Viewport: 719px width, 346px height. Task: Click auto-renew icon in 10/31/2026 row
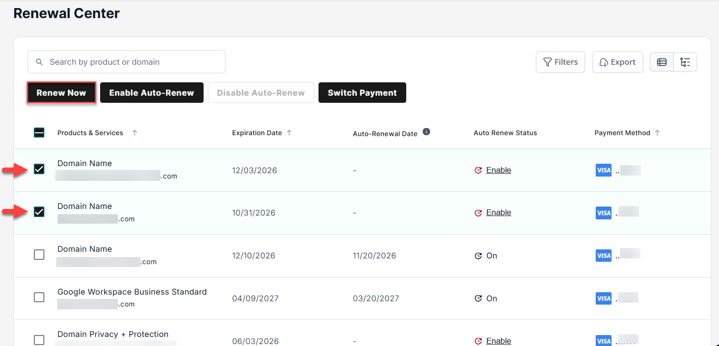coord(478,213)
